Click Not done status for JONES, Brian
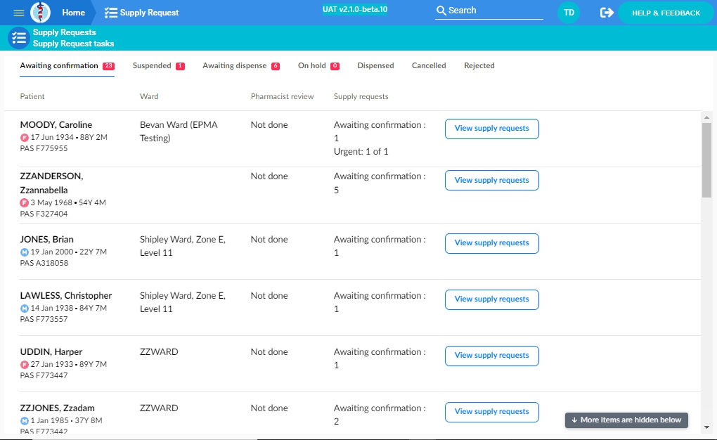 pos(269,240)
